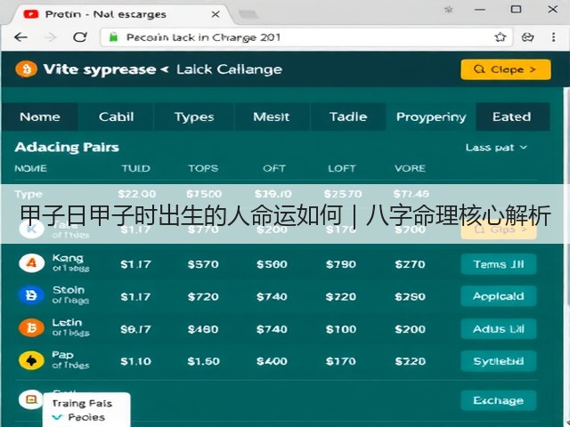Viewport: 570px width, 427px height.
Task: Switch to the Mesit tab
Action: [272, 117]
